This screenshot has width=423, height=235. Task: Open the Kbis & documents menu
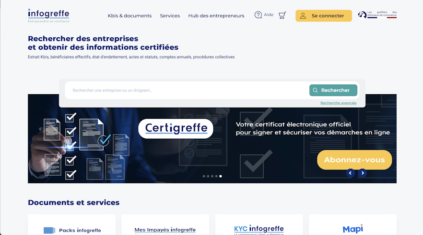coord(130,16)
